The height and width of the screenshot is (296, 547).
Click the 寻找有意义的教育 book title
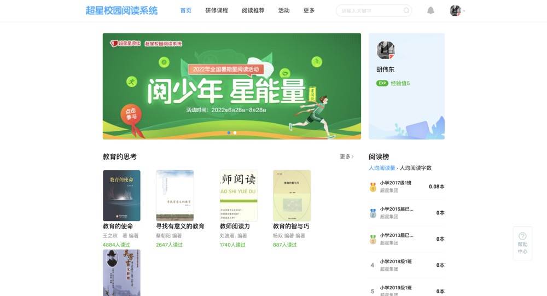[x=180, y=226]
